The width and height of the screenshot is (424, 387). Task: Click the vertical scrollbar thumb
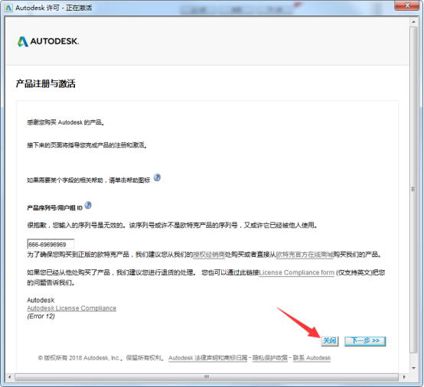[413, 189]
